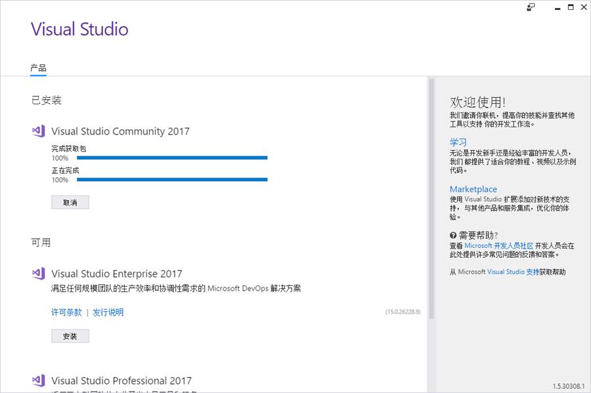The width and height of the screenshot is (591, 393).
Task: Open the 发行说明 release notes link
Action: (x=108, y=312)
